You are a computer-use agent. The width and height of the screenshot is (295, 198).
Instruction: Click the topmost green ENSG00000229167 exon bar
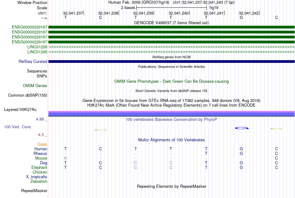click(x=171, y=27)
